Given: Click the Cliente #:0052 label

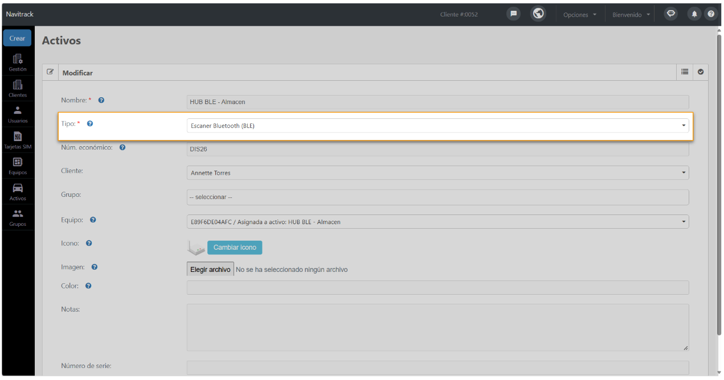Looking at the screenshot, I should [x=459, y=15].
